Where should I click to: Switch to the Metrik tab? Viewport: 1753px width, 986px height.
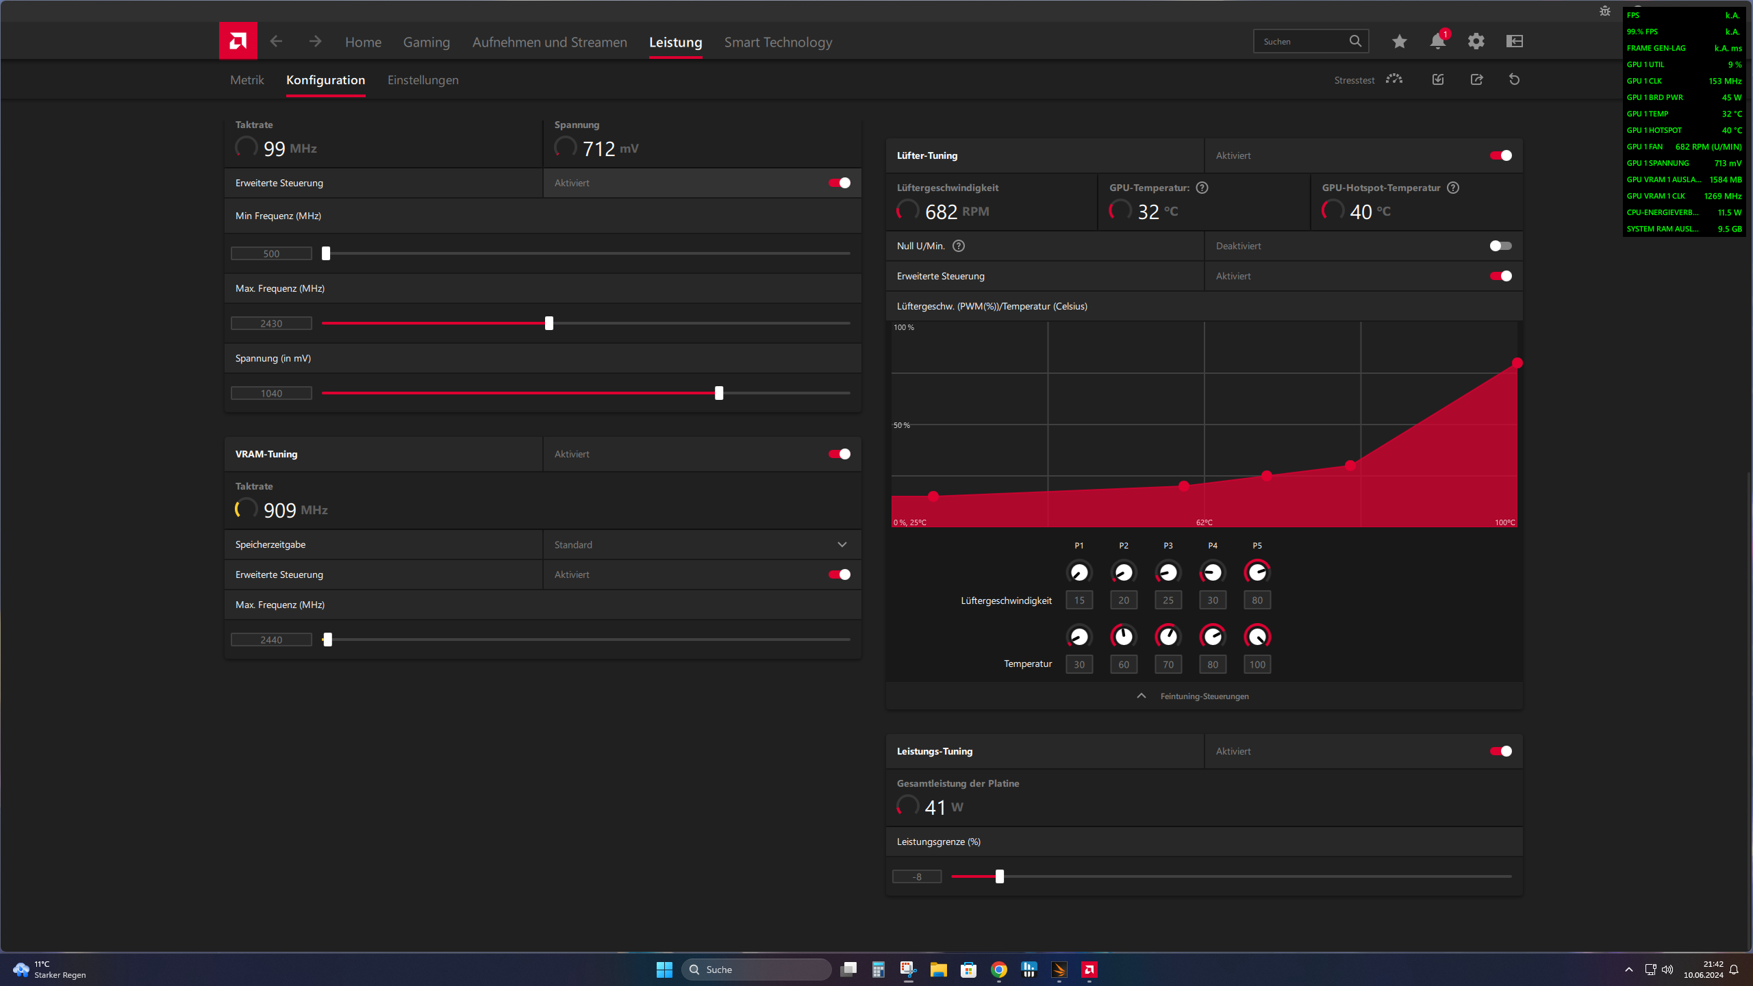tap(247, 80)
